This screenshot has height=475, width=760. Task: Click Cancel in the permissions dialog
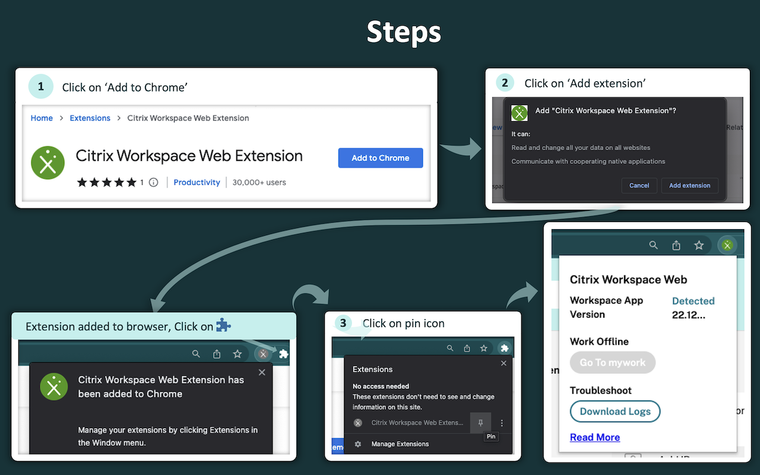coord(639,185)
